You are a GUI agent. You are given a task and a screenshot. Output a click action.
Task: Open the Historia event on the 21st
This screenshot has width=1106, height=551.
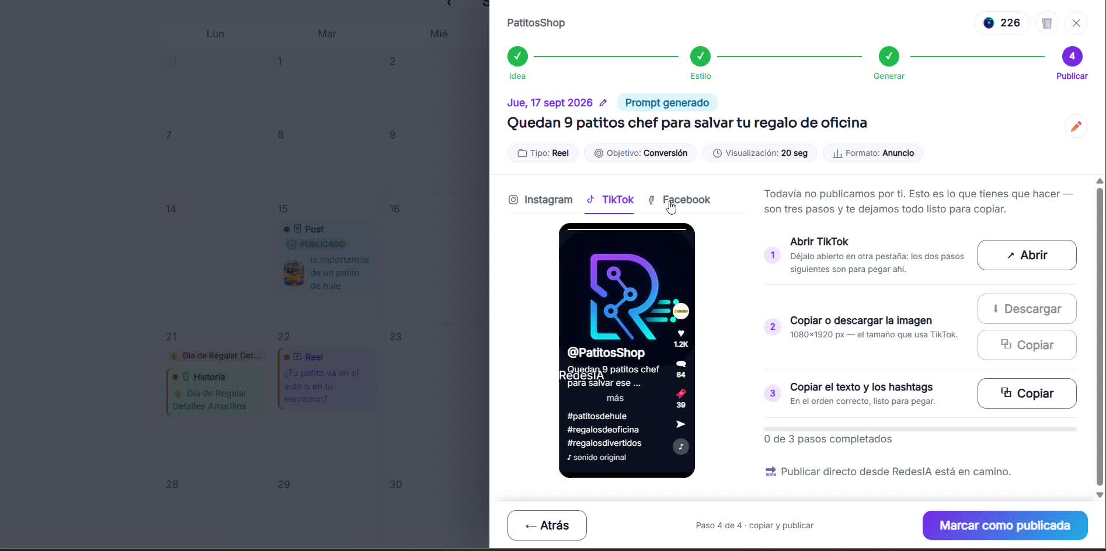point(214,391)
